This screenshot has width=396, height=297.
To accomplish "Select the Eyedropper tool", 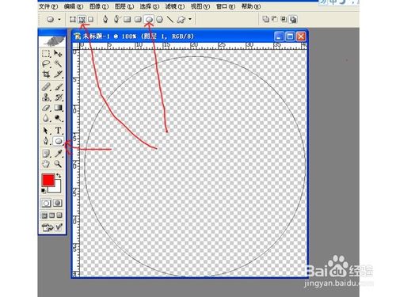I will point(58,154).
